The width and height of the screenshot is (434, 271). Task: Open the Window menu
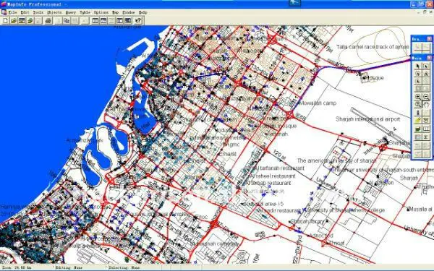(129, 12)
